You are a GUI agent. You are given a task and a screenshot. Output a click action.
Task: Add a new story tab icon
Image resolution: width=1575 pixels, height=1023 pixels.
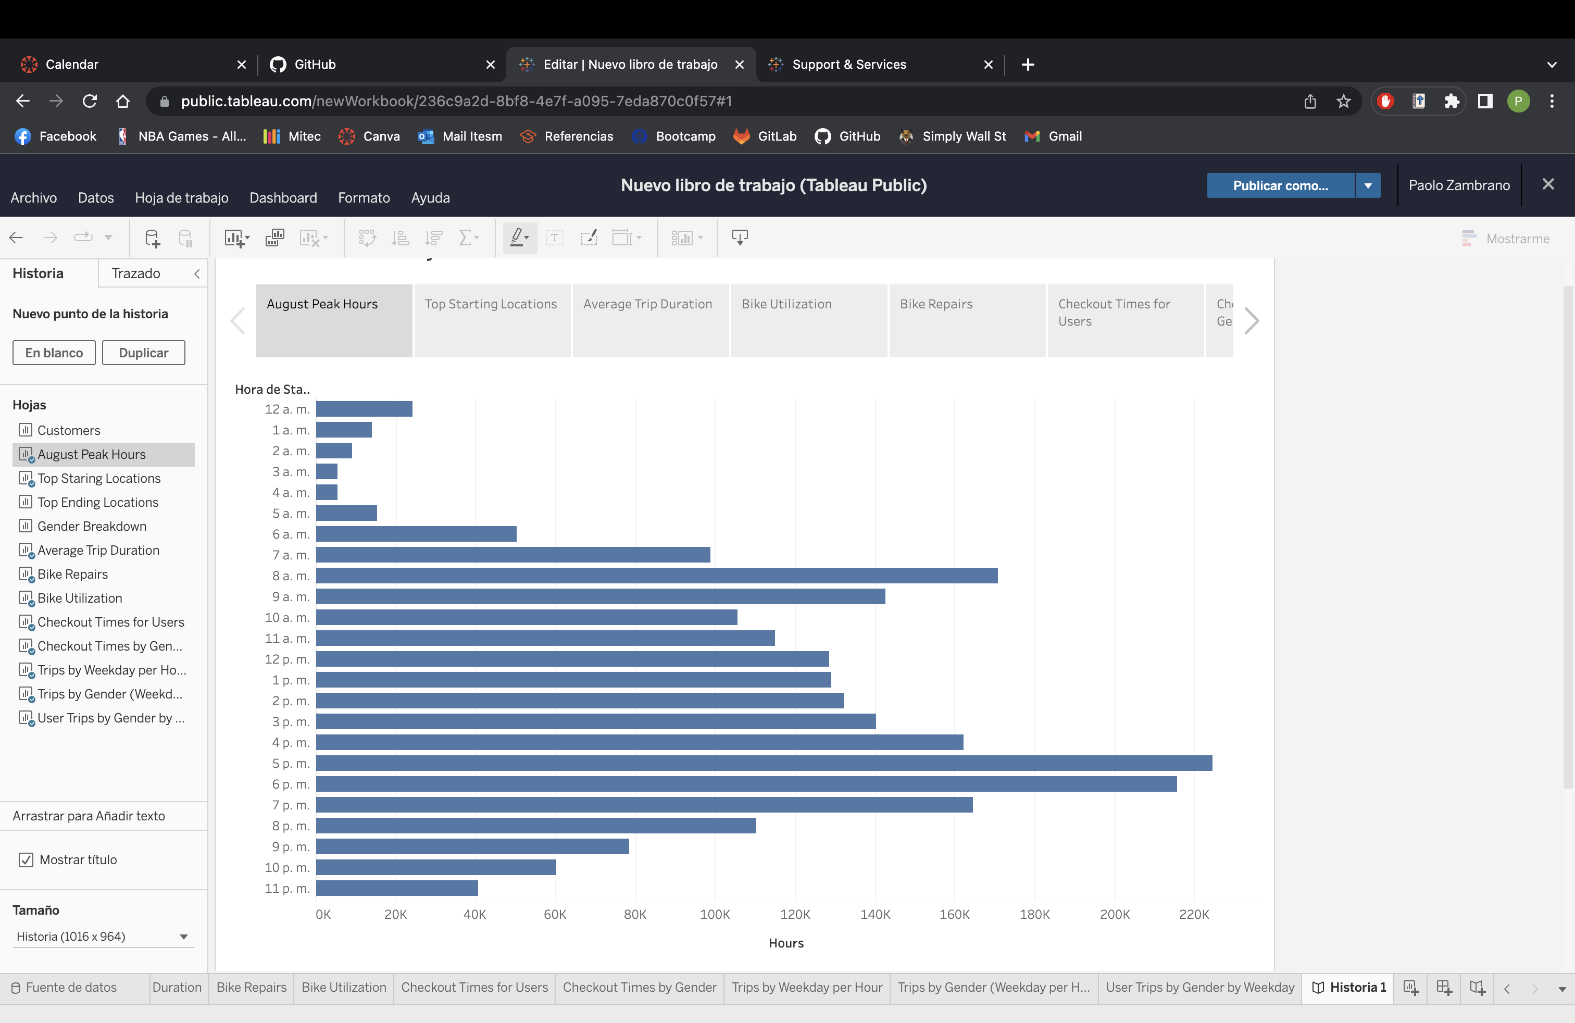tap(1477, 988)
